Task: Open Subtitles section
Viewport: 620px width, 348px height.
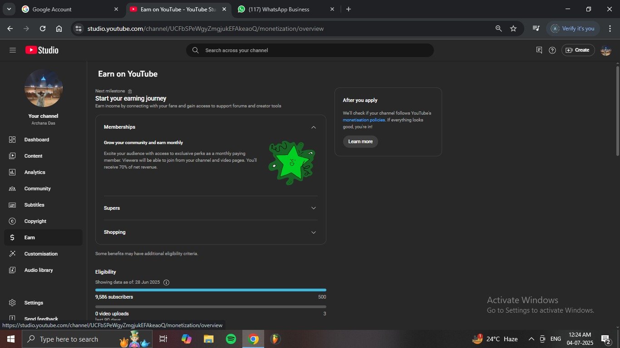Action: pyautogui.click(x=43, y=205)
